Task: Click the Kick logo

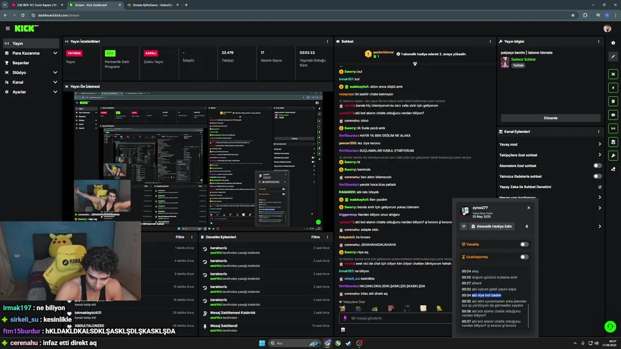Action: 25,29
